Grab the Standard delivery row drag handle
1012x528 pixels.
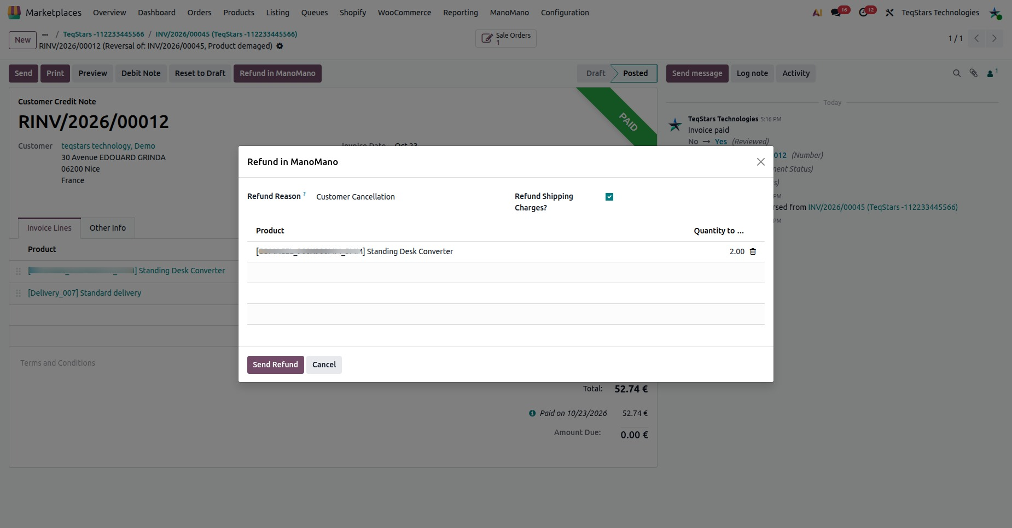(18, 293)
